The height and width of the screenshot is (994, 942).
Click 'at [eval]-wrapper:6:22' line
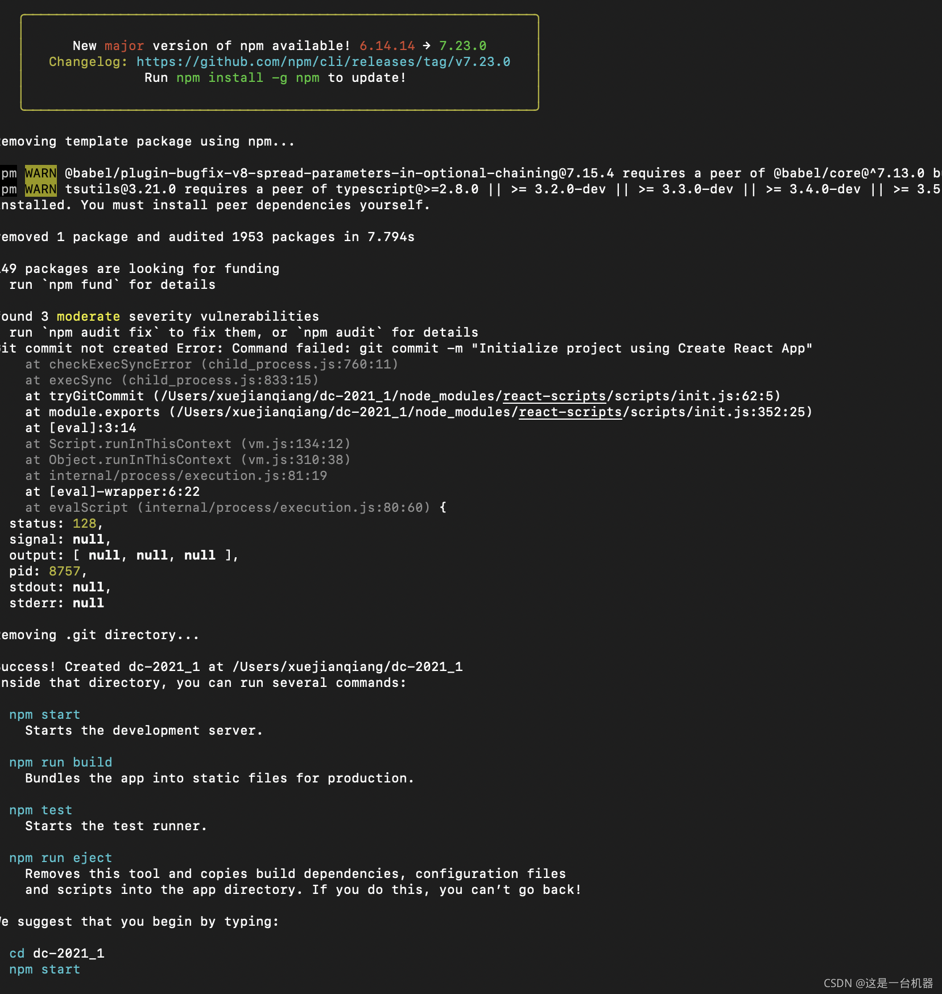pyautogui.click(x=112, y=491)
